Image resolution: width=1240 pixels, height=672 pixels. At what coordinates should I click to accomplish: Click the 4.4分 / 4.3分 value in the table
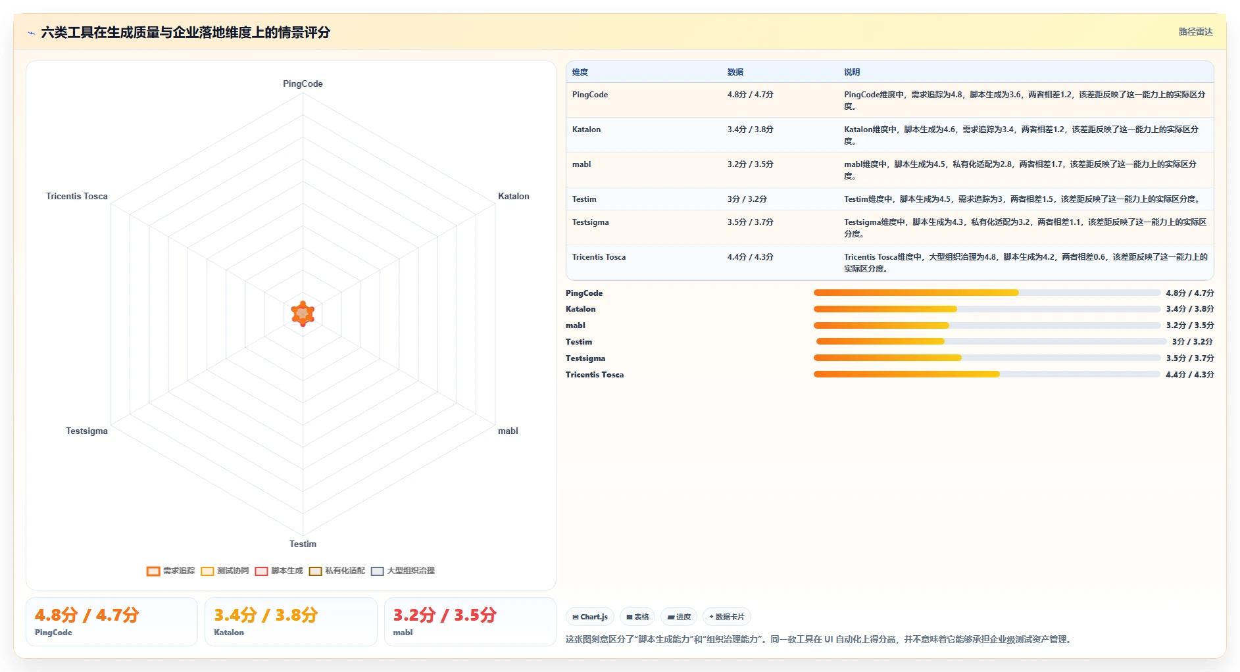(x=751, y=257)
